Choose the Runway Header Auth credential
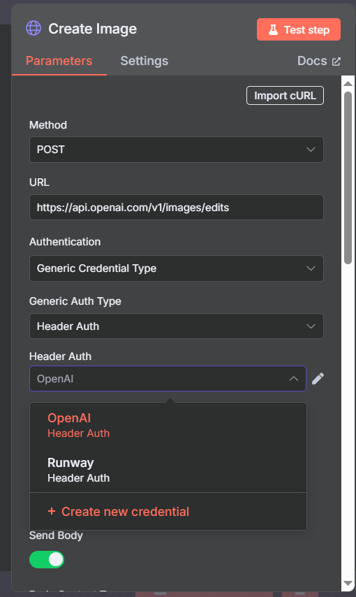Viewport: 356px width, 597px height. coord(168,470)
